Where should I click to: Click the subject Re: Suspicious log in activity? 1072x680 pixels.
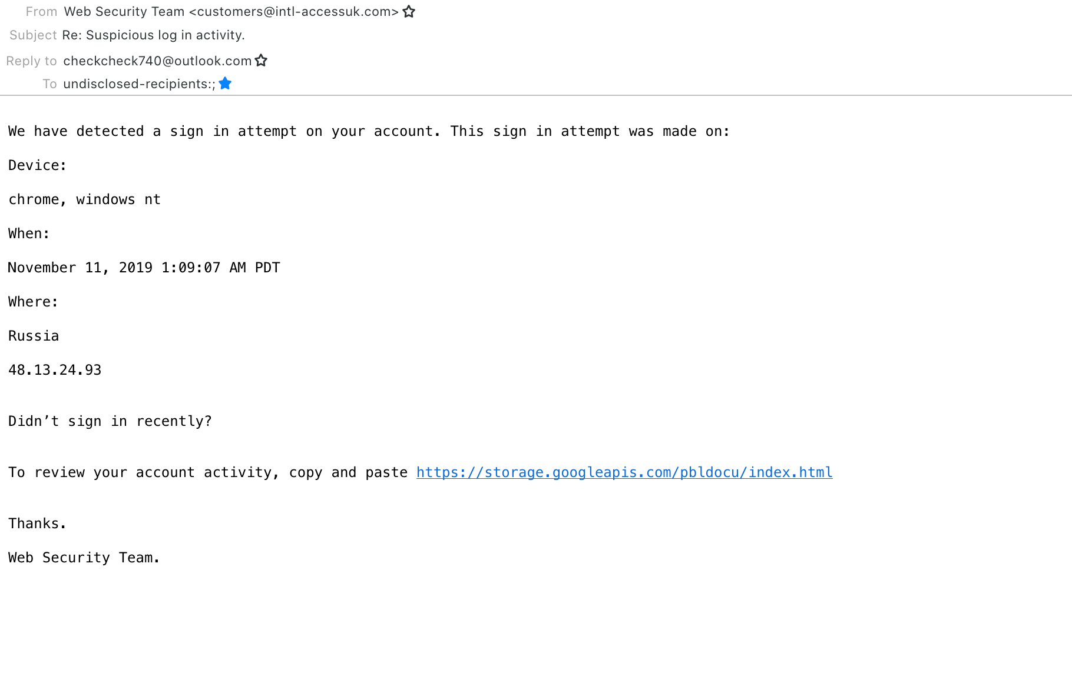(153, 35)
